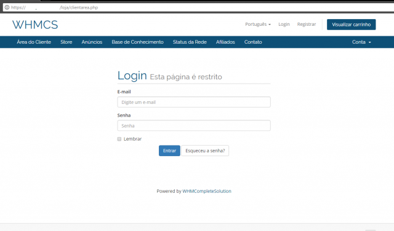Focus the E-mail input field
Screen dimensions: 394x231
pos(194,102)
